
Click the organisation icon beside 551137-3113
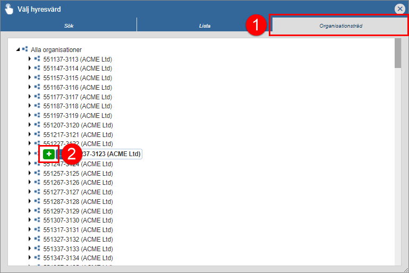[x=37, y=59]
